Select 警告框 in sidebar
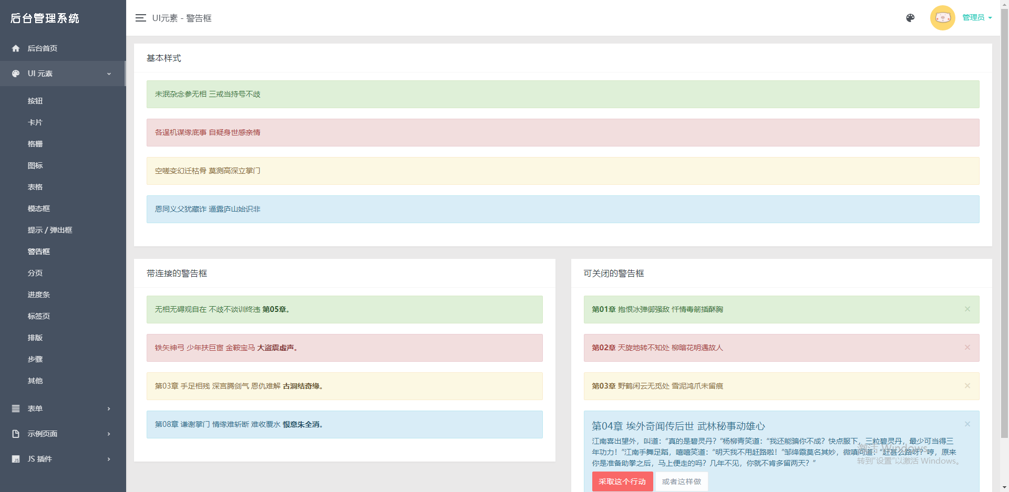 click(39, 252)
